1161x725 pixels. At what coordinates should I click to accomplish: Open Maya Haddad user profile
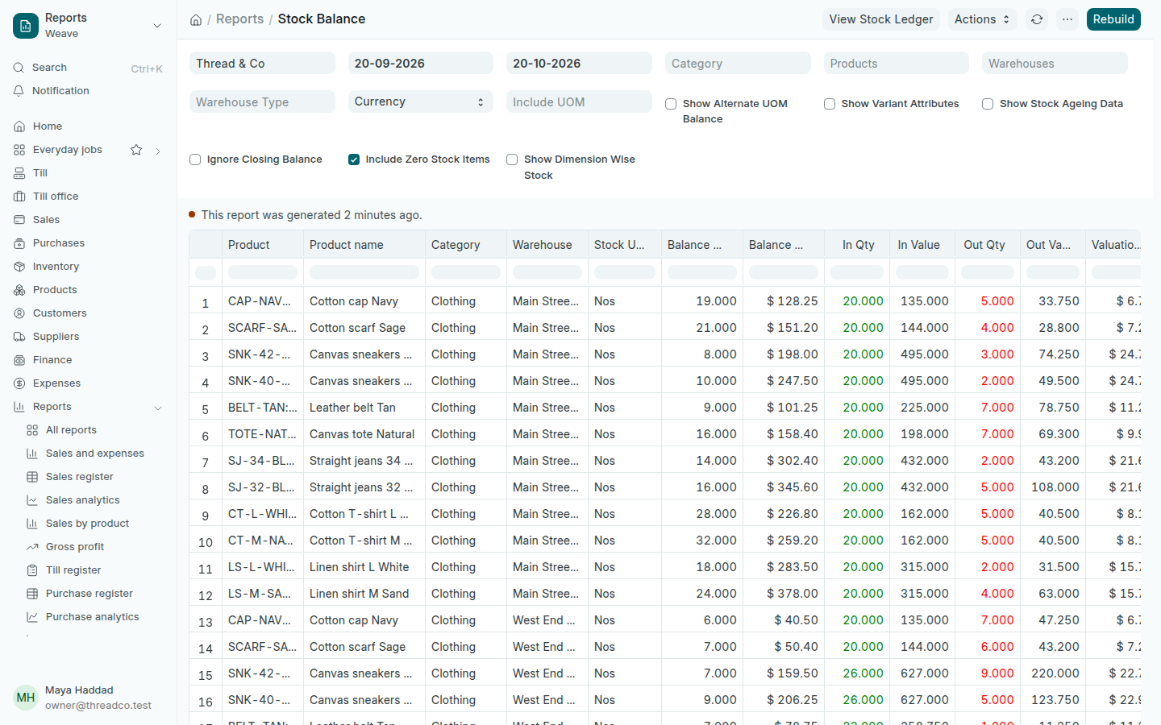88,698
